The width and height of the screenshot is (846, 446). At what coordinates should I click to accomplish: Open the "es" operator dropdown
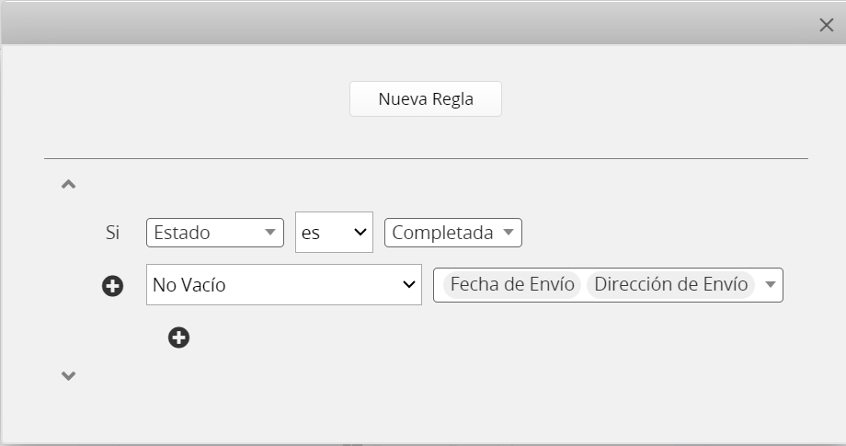click(x=333, y=233)
